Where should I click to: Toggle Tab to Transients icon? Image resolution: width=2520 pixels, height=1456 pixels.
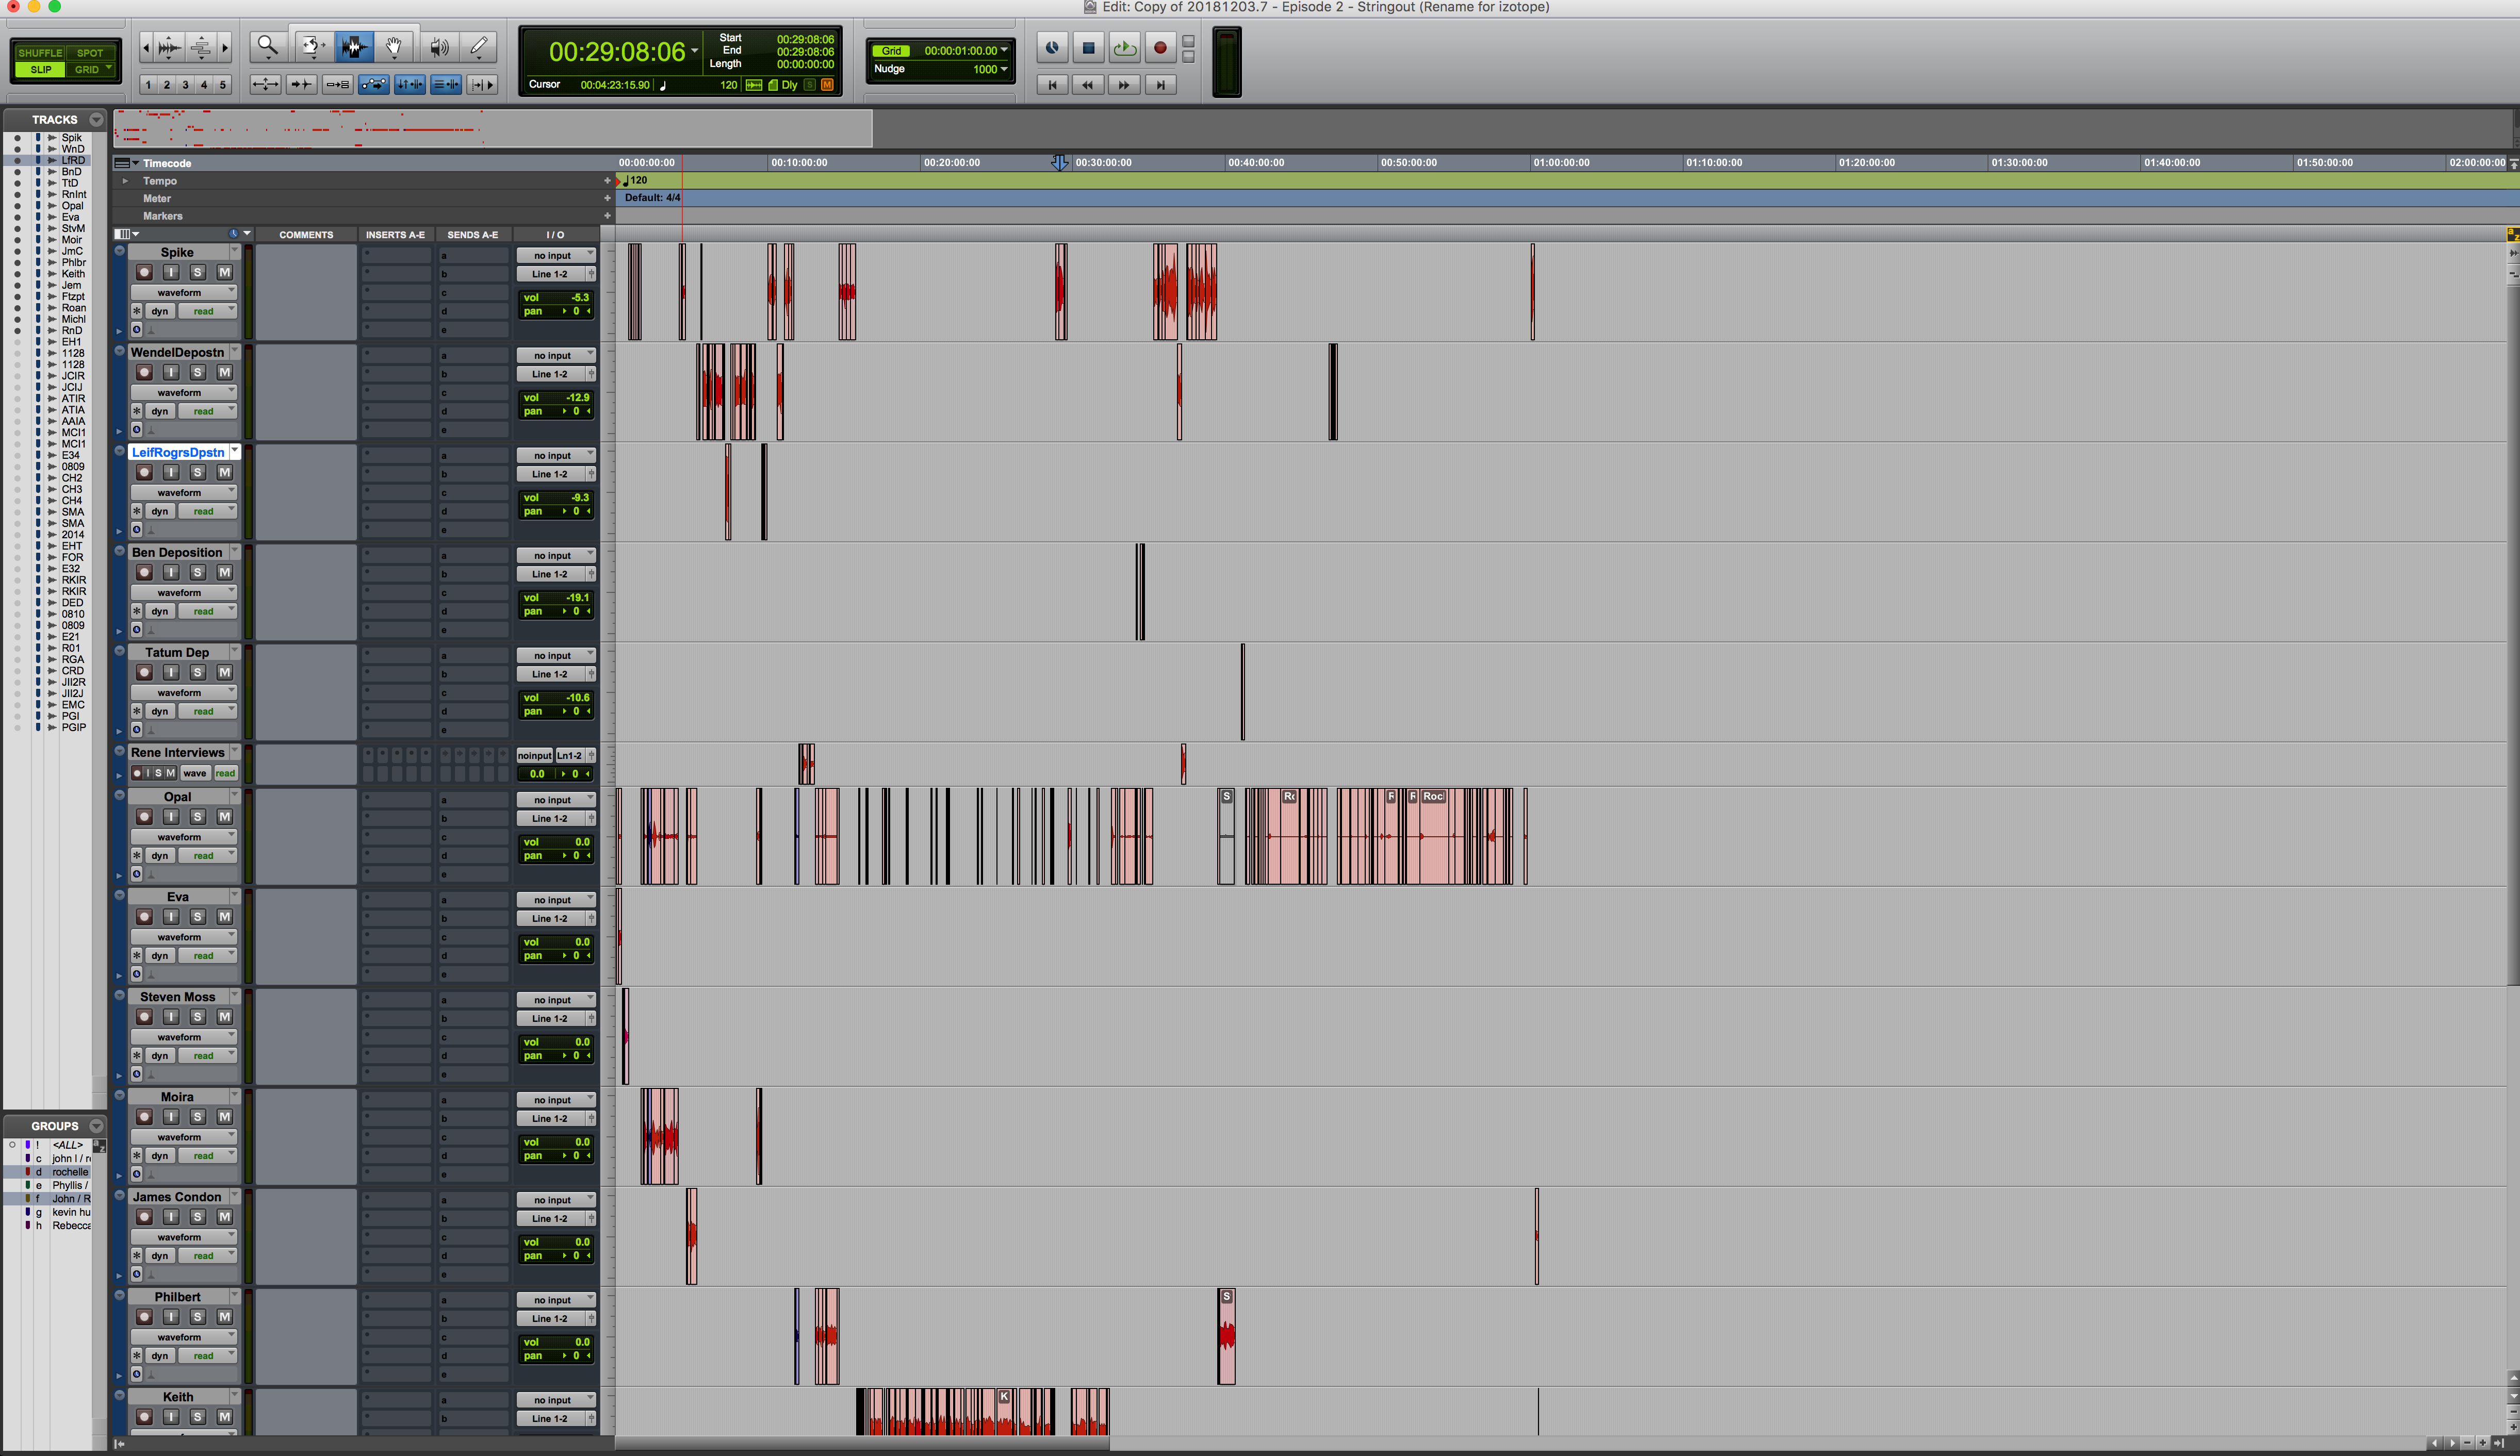(301, 85)
